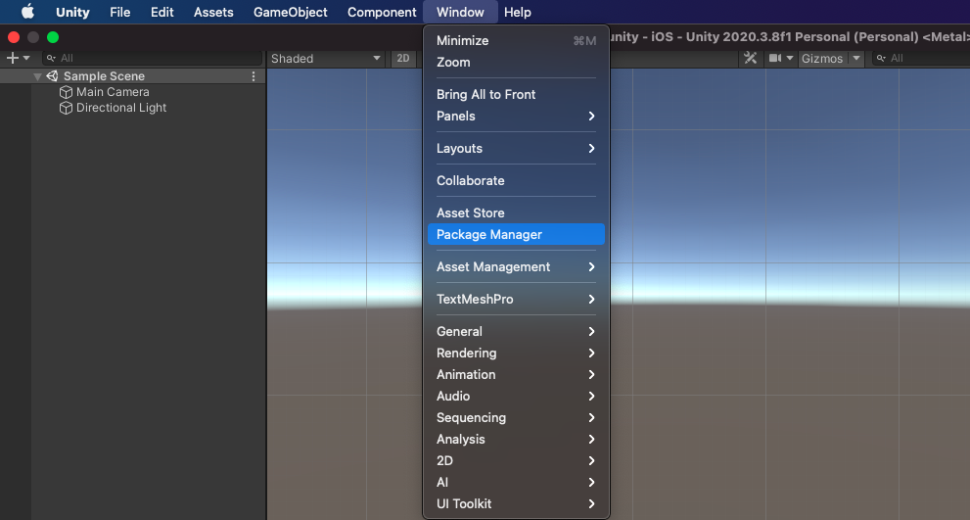Open the Gizmos dropdown arrow
Screen dimensions: 970x520
pos(856,58)
